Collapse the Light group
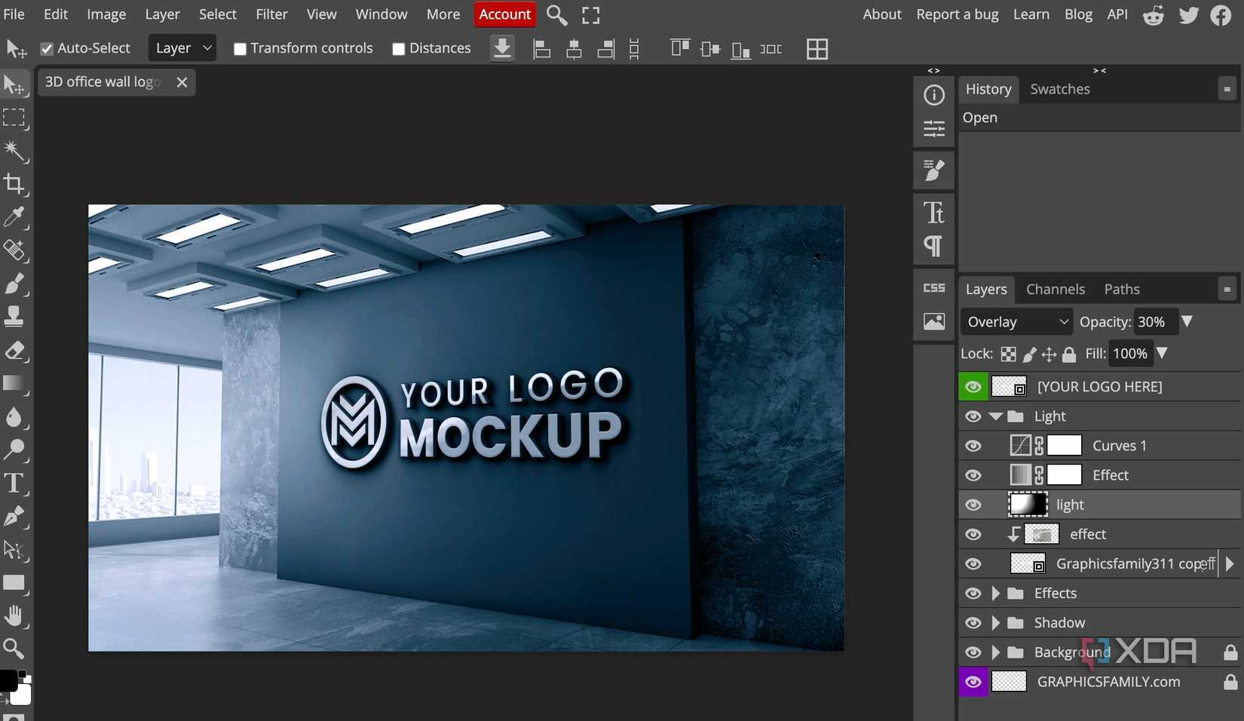 pyautogui.click(x=996, y=416)
